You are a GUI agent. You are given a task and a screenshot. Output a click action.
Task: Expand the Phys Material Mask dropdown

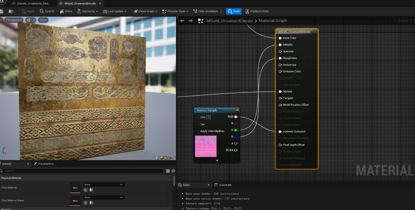[104, 198]
